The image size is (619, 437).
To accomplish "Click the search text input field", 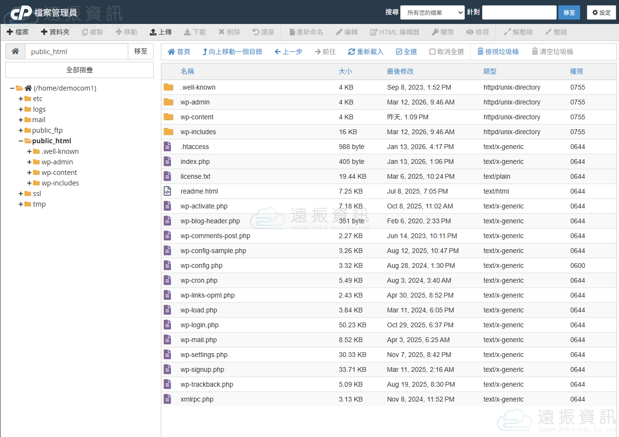I will 519,12.
